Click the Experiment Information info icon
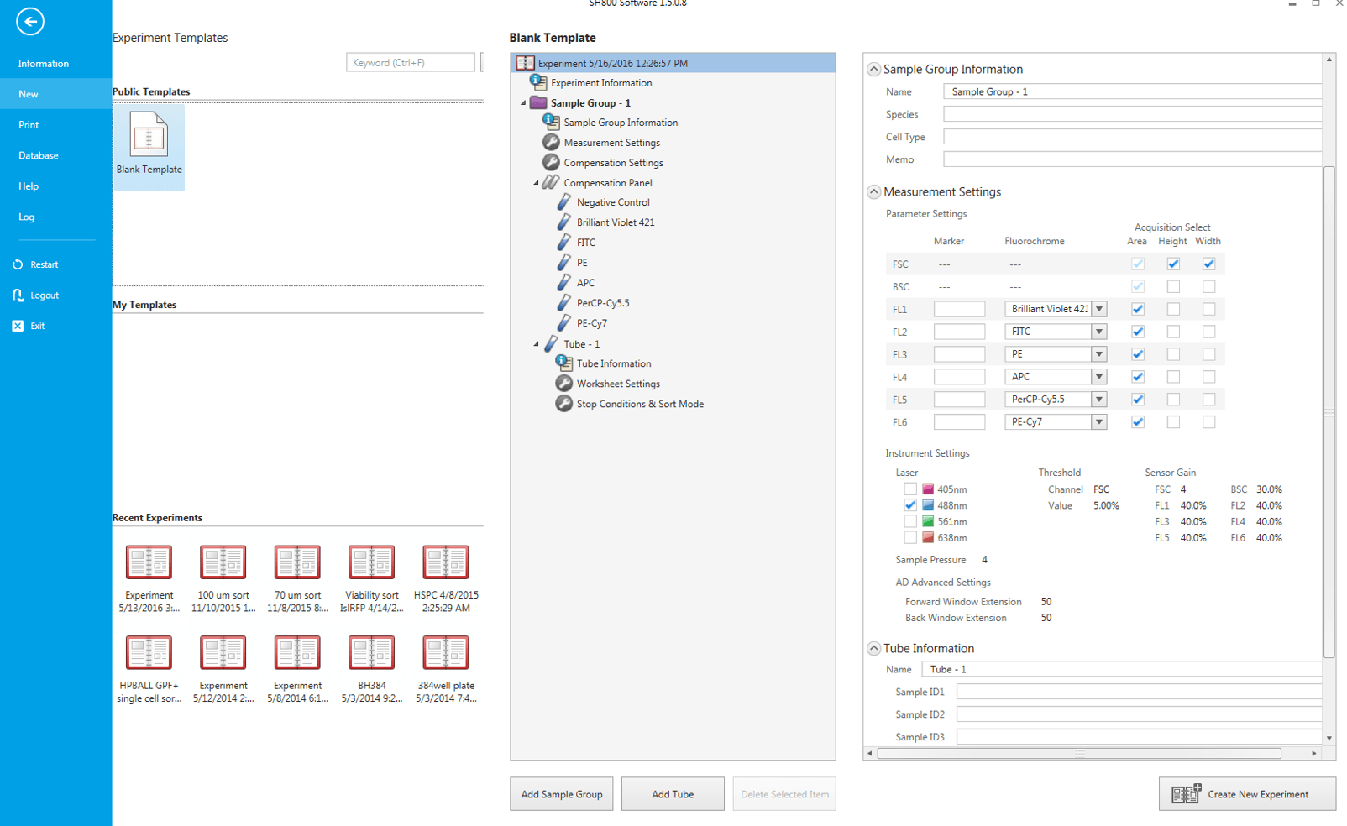Screen dimensions: 1347x826 pos(538,82)
